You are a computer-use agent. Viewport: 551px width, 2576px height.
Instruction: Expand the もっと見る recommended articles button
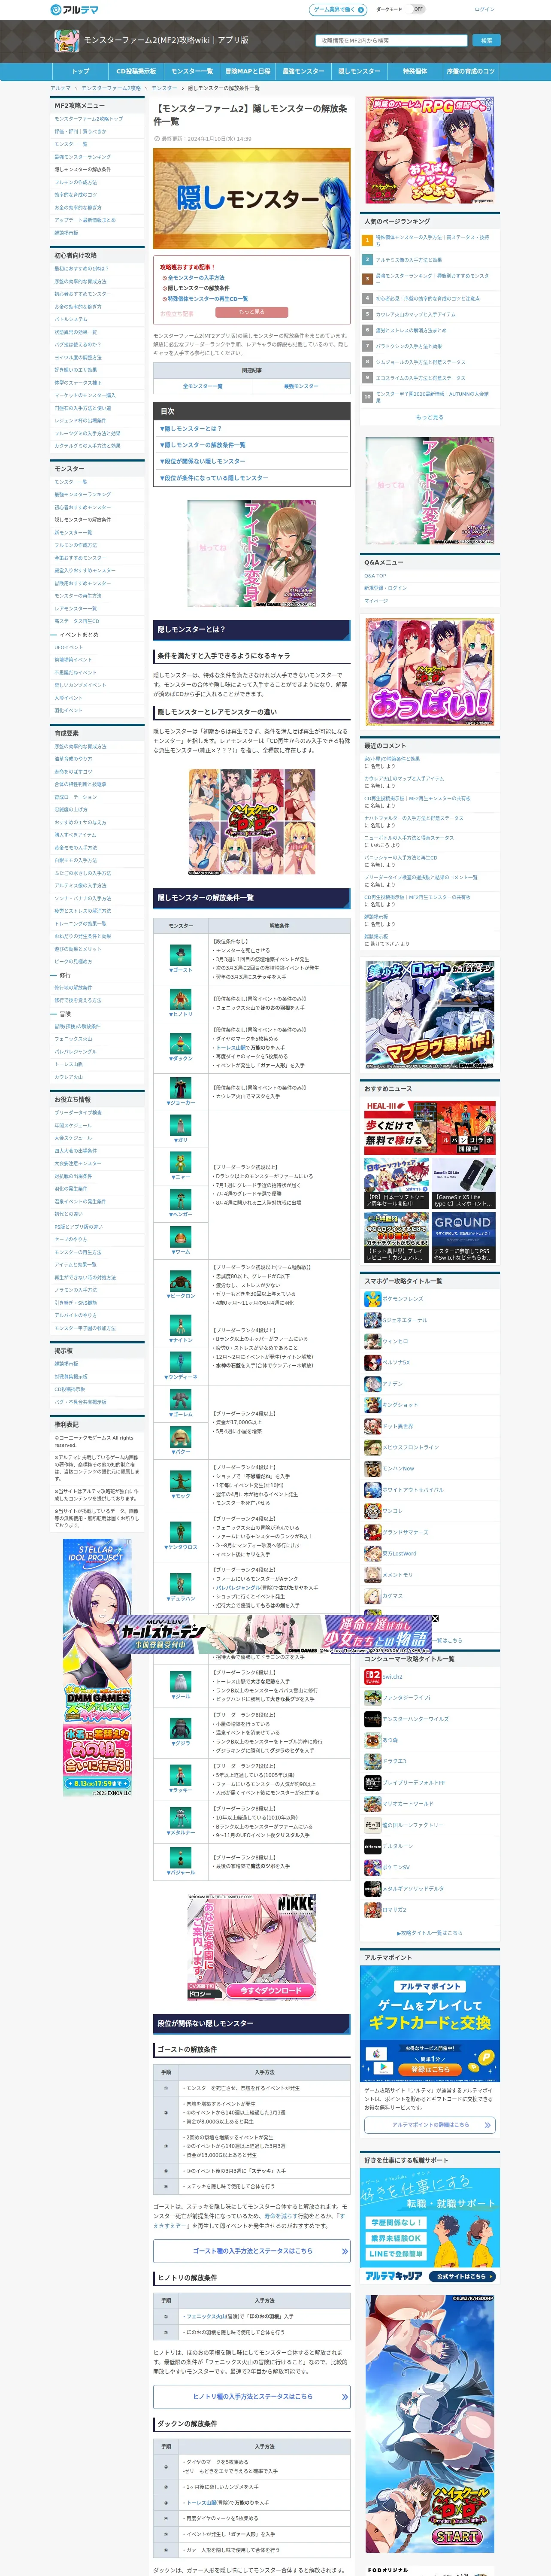[x=252, y=312]
